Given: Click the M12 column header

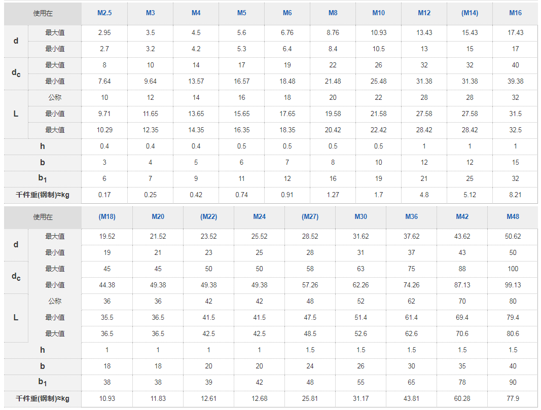Looking at the screenshot, I should 424,13.
